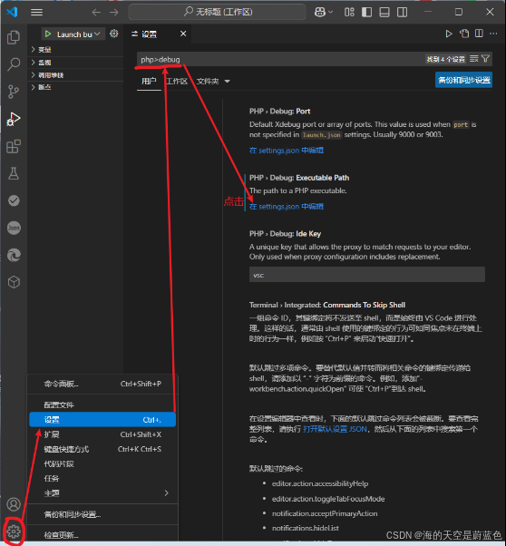This screenshot has height=546, width=506.
Task: Open the Source Control view
Action: click(14, 92)
